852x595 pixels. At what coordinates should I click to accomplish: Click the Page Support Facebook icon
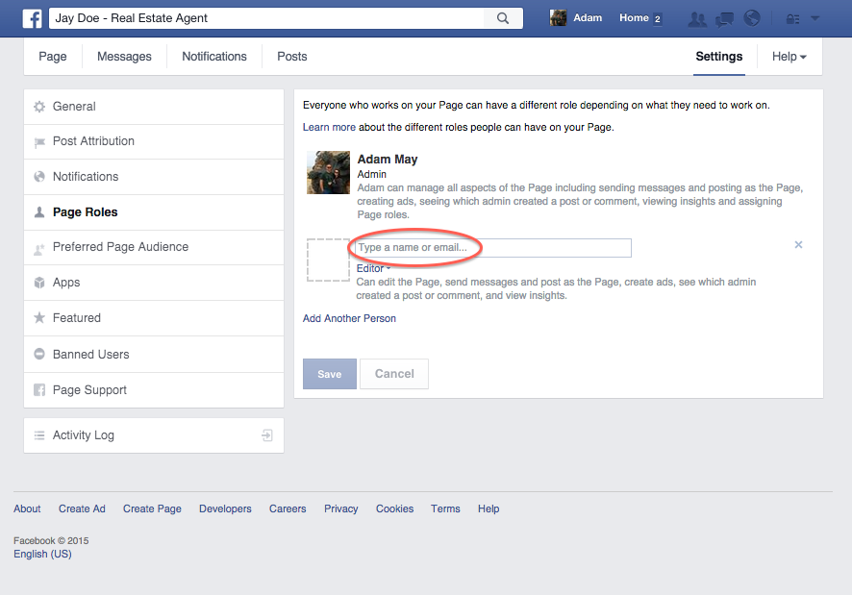(x=39, y=390)
